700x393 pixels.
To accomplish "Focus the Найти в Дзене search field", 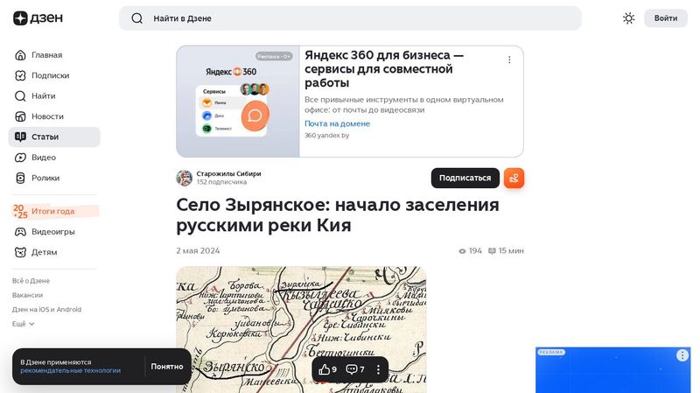I will (x=350, y=18).
